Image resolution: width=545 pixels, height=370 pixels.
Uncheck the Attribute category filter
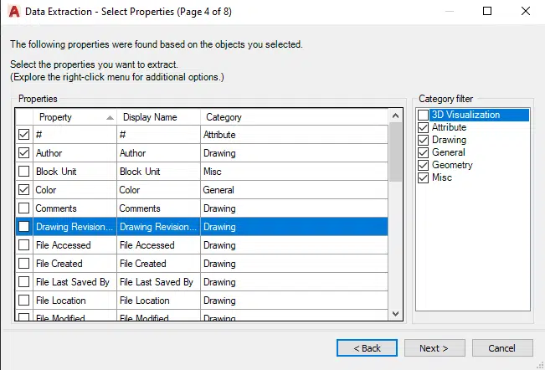pyautogui.click(x=423, y=127)
